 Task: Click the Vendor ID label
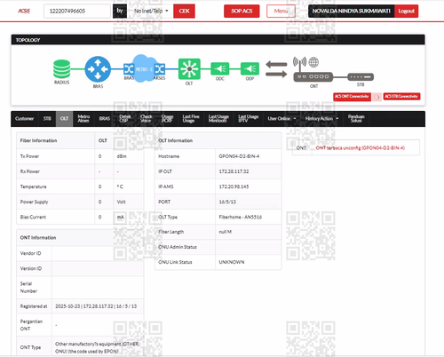pyautogui.click(x=30, y=253)
